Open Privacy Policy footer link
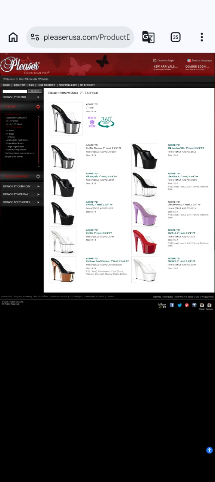Viewport: 215px width, 482px height. pos(208,297)
